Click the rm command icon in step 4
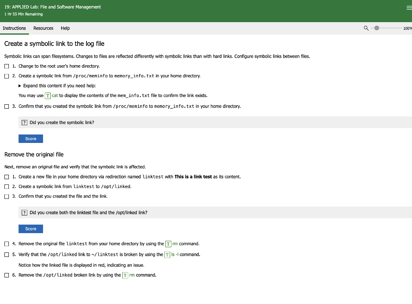This screenshot has width=412, height=304. (x=168, y=244)
